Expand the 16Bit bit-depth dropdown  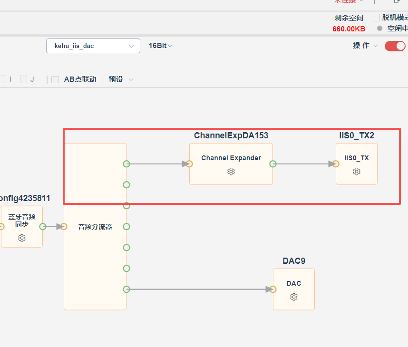pyautogui.click(x=160, y=46)
